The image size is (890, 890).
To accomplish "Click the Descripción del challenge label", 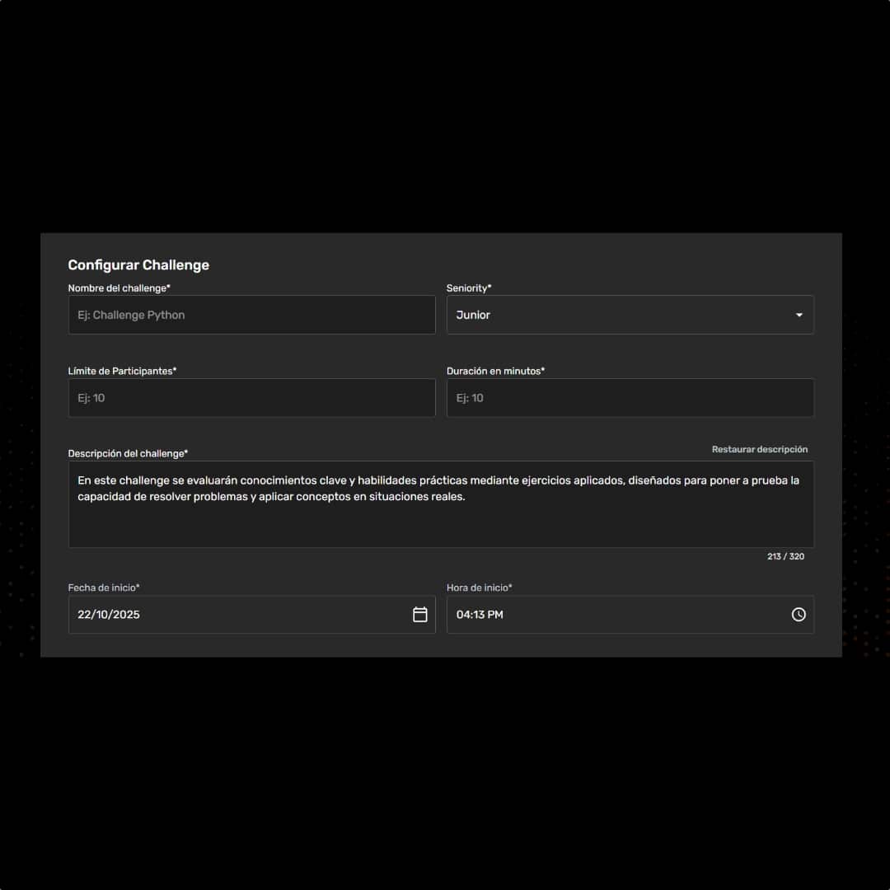I will 128,453.
